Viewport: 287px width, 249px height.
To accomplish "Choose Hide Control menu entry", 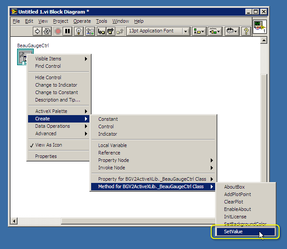I will pyautogui.click(x=59, y=77).
